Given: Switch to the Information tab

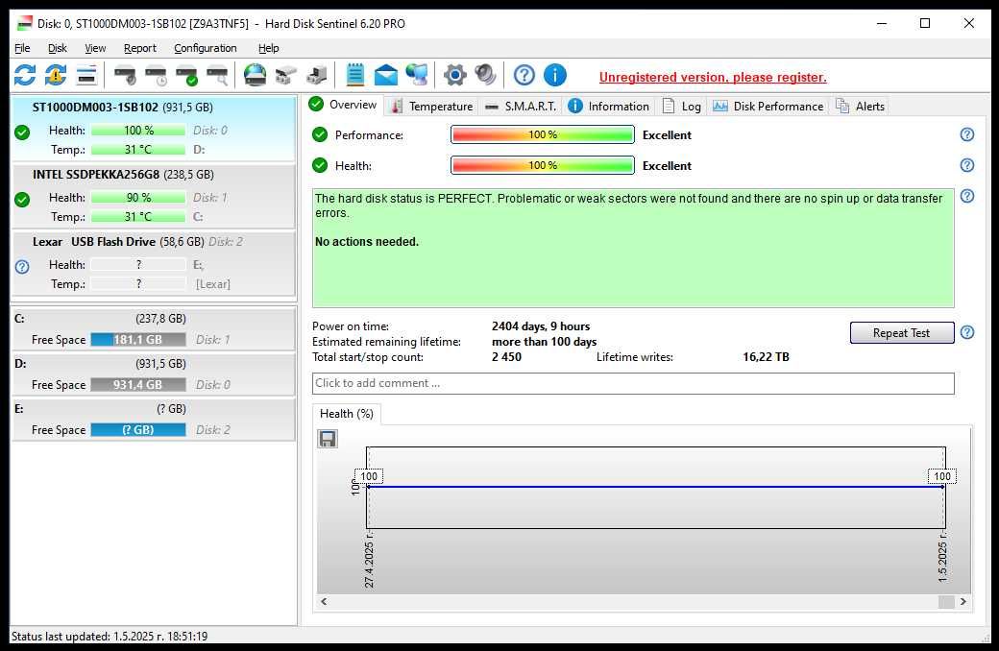Looking at the screenshot, I should tap(608, 107).
